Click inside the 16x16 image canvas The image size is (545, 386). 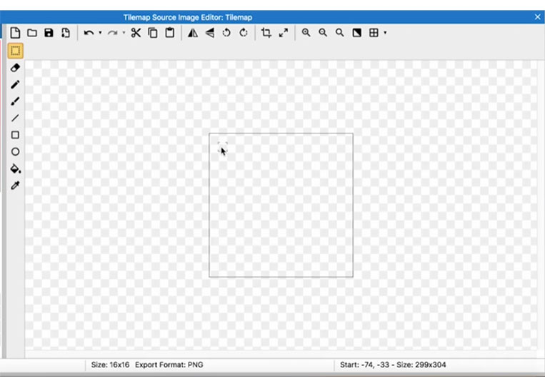click(x=281, y=205)
